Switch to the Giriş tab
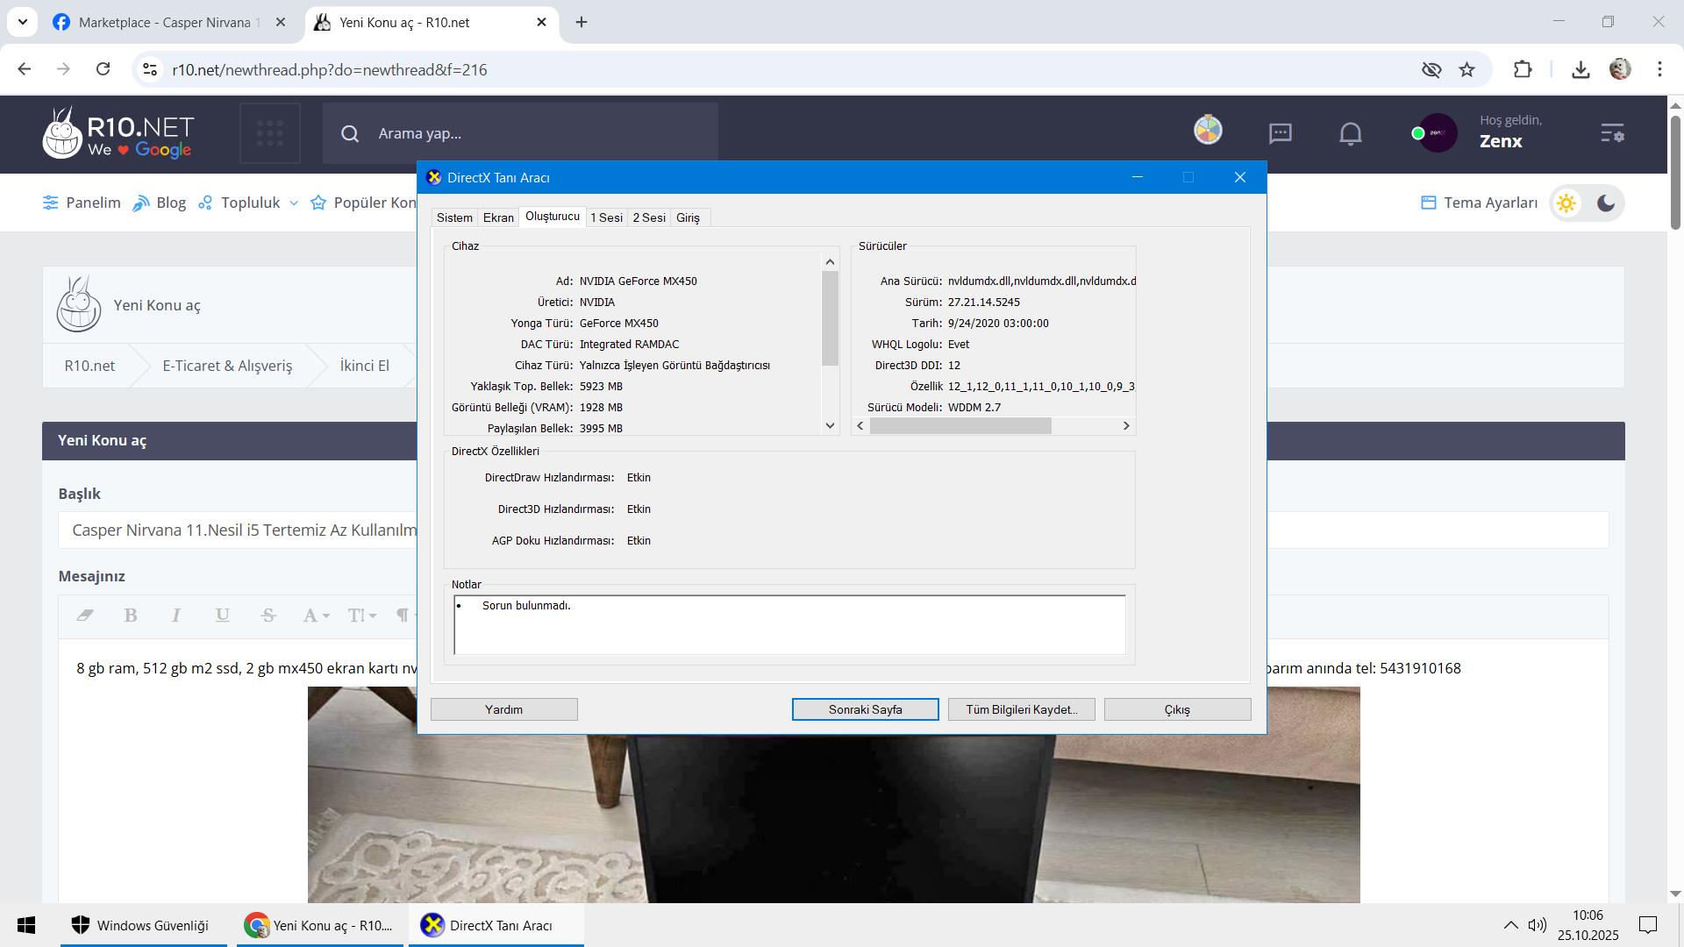Image resolution: width=1684 pixels, height=947 pixels. point(689,217)
